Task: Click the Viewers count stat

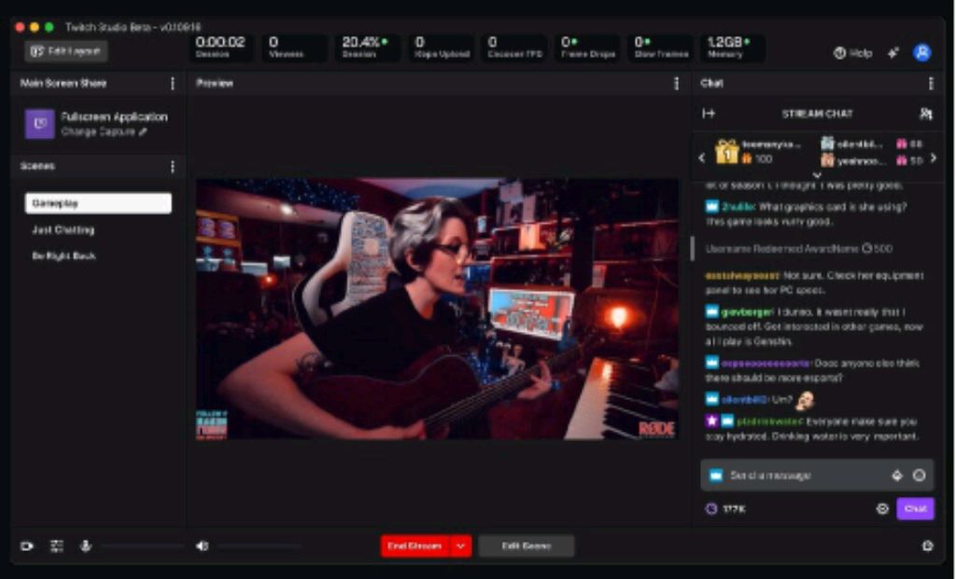Action: (294, 47)
